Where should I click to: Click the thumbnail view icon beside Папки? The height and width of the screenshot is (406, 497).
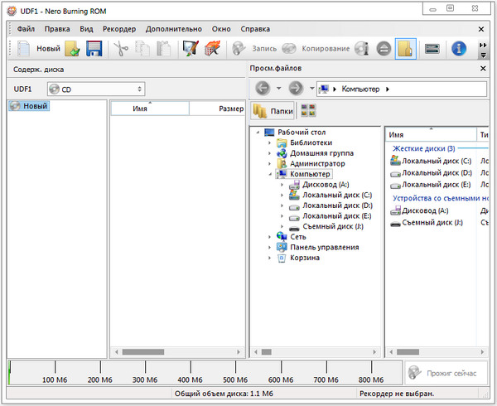pos(307,111)
